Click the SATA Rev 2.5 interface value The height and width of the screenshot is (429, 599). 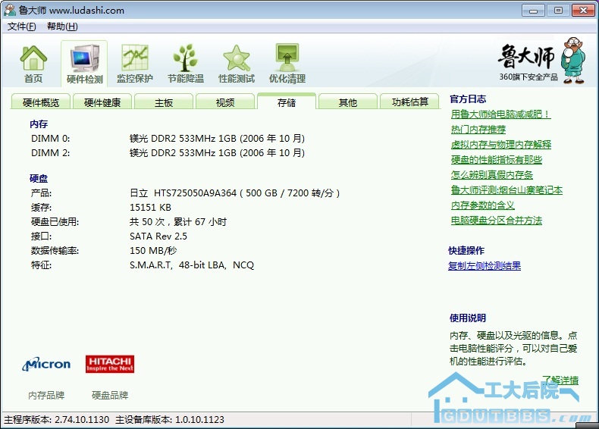click(x=158, y=236)
